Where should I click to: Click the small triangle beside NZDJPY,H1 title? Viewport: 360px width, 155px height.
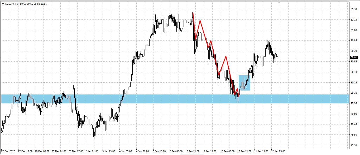click(x=3, y=4)
